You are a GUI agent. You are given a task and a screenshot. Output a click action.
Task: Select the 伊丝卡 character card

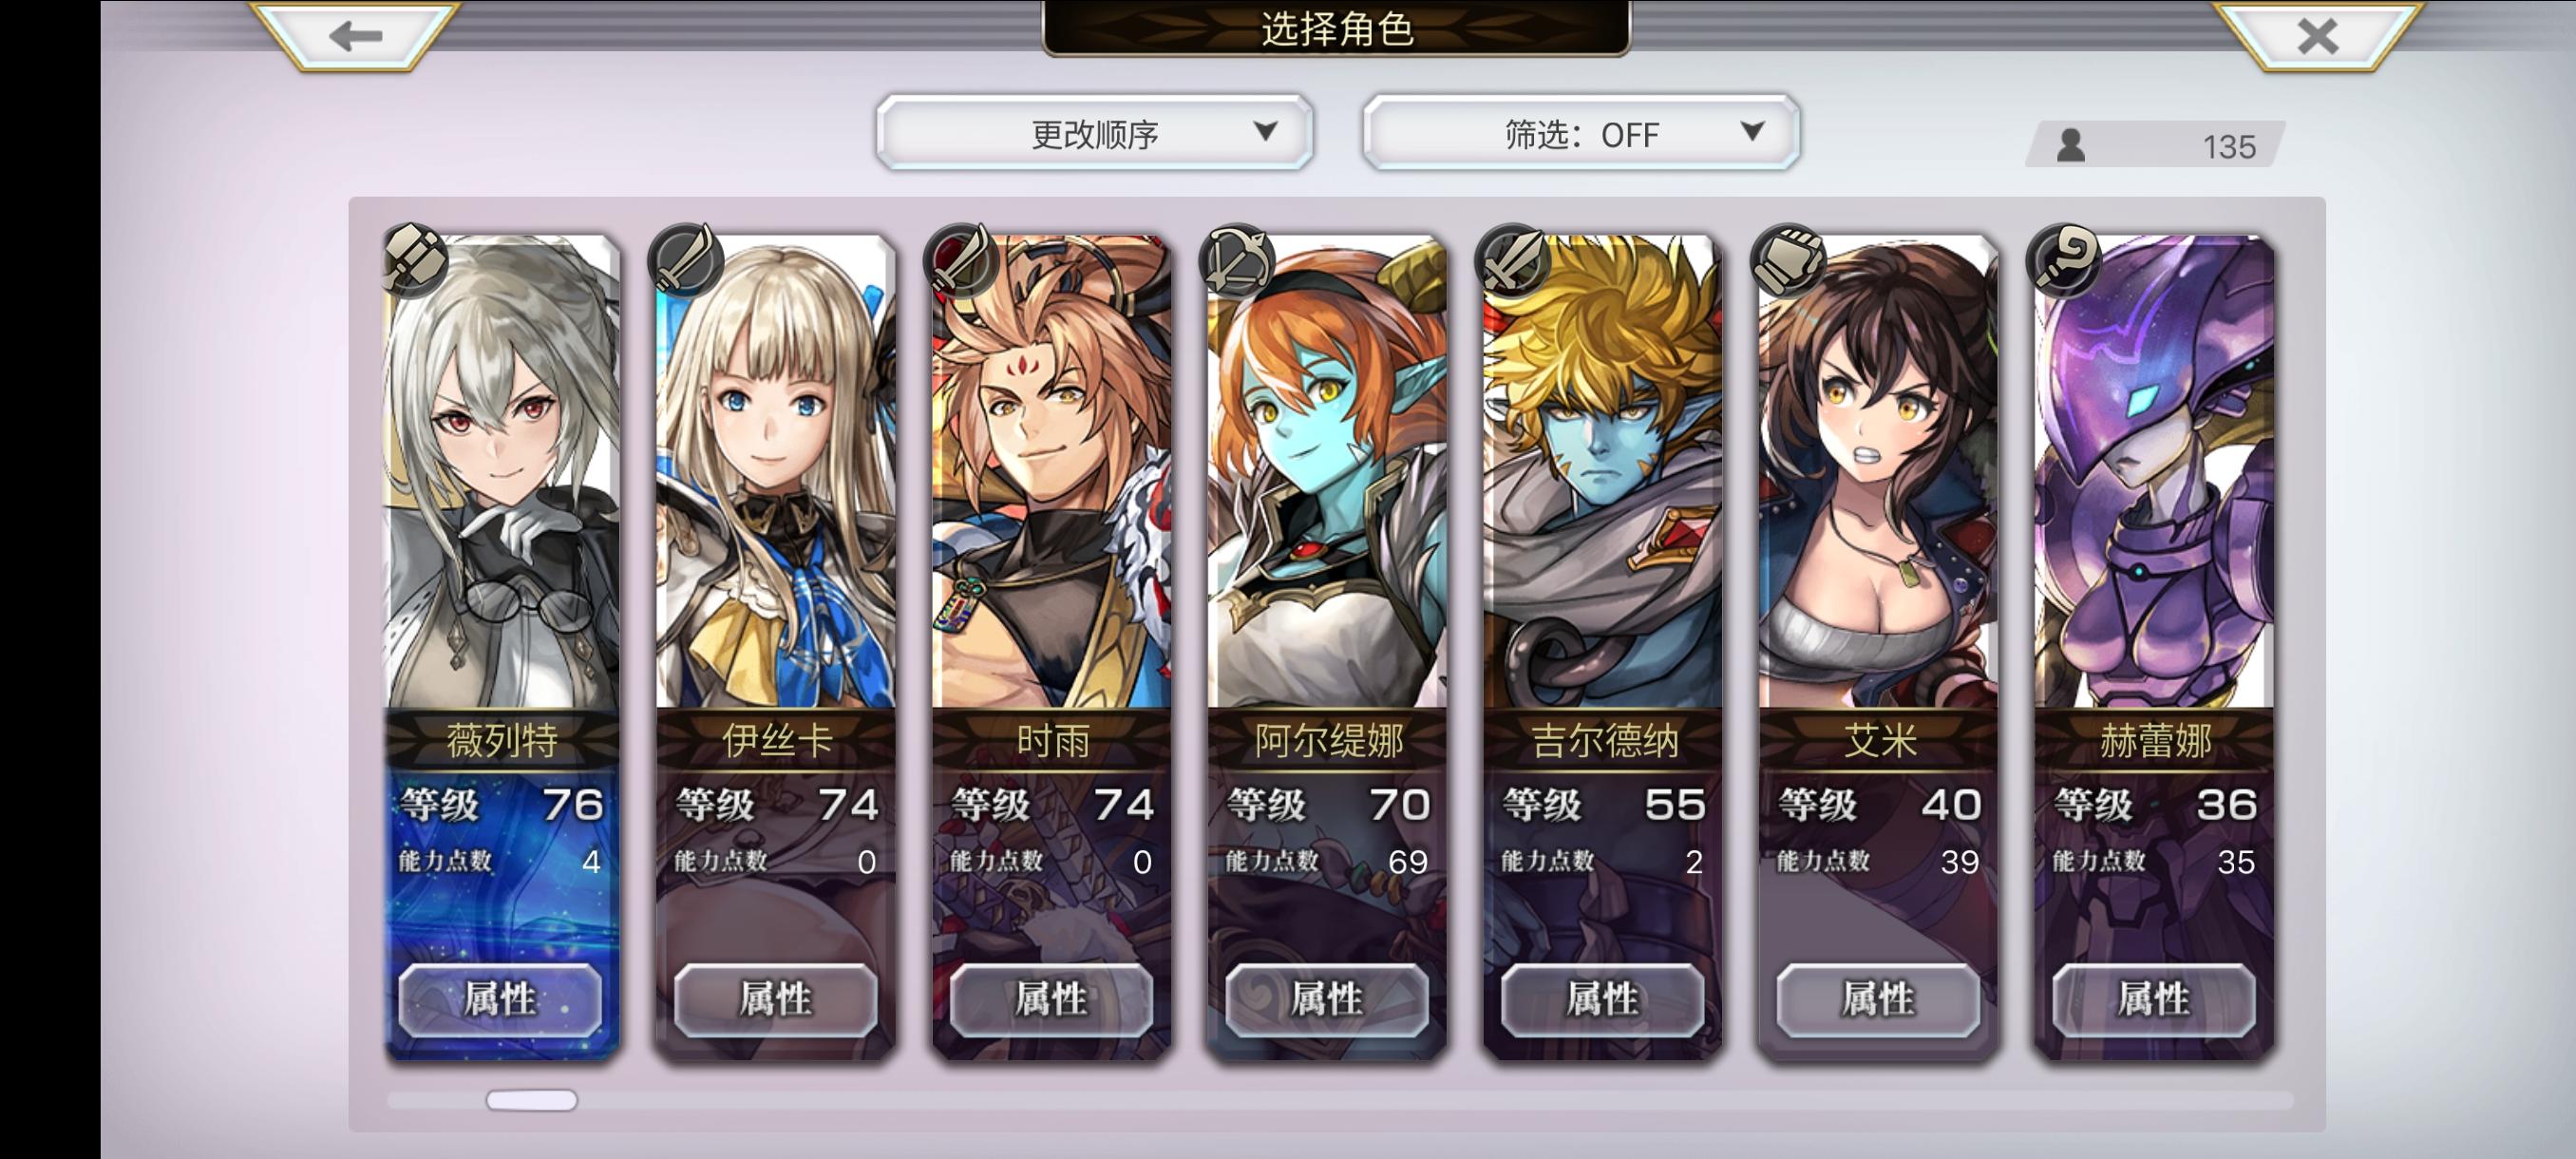[776, 646]
